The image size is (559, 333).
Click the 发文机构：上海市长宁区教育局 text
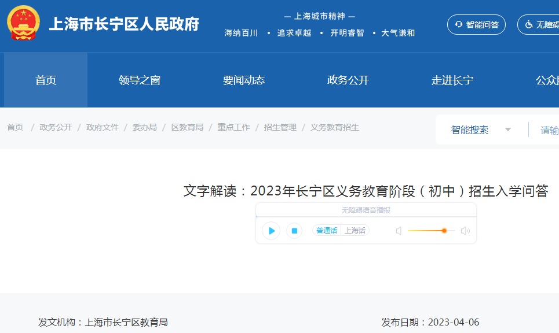coord(103,323)
